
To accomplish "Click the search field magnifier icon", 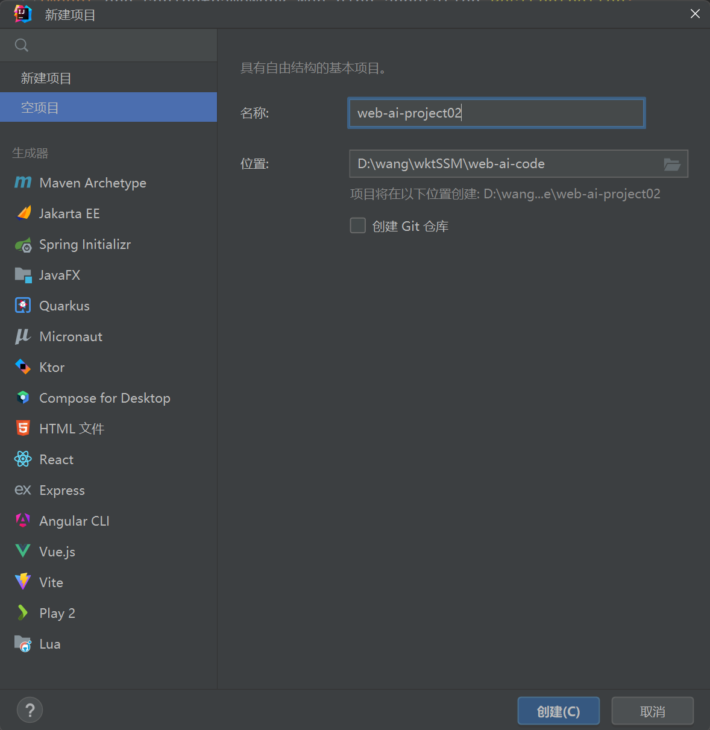I will (22, 45).
